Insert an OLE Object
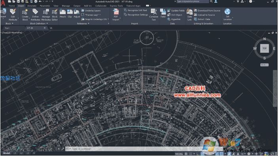 (175, 15)
